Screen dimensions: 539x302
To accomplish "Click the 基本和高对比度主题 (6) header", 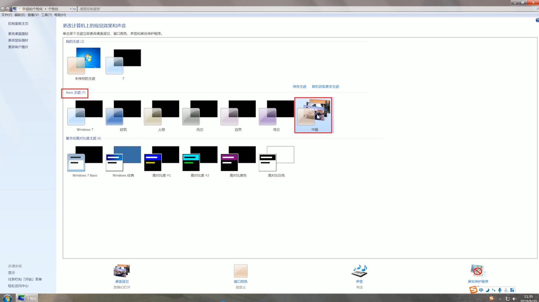I will 83,138.
